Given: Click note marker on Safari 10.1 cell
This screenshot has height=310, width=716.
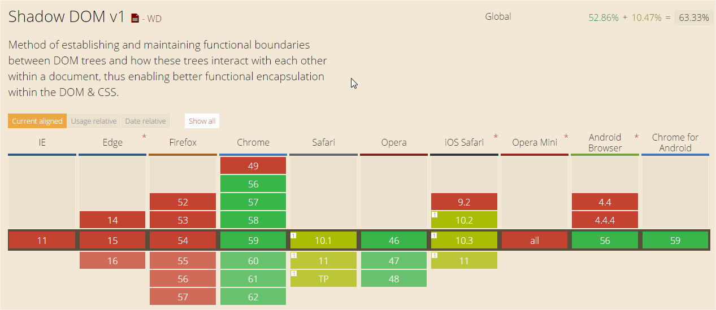Looking at the screenshot, I should (x=294, y=235).
